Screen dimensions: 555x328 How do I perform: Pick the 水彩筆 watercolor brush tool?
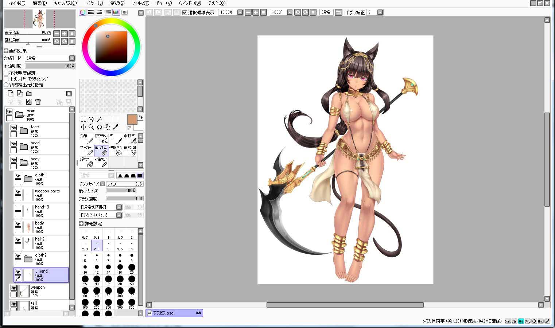pos(130,139)
